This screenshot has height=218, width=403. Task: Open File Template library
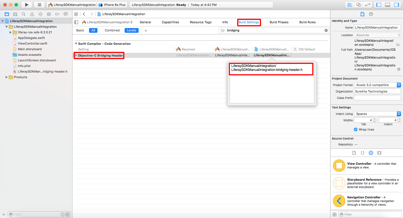354,153
